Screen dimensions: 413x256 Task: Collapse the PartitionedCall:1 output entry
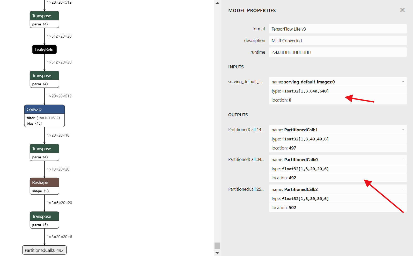(403, 130)
